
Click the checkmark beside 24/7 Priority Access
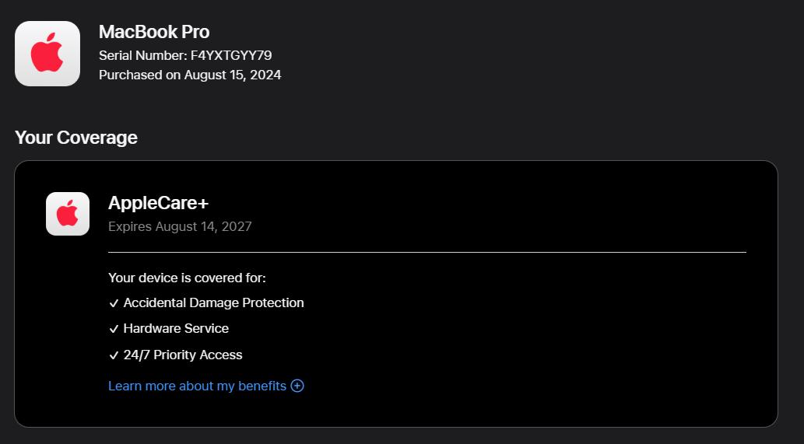114,355
